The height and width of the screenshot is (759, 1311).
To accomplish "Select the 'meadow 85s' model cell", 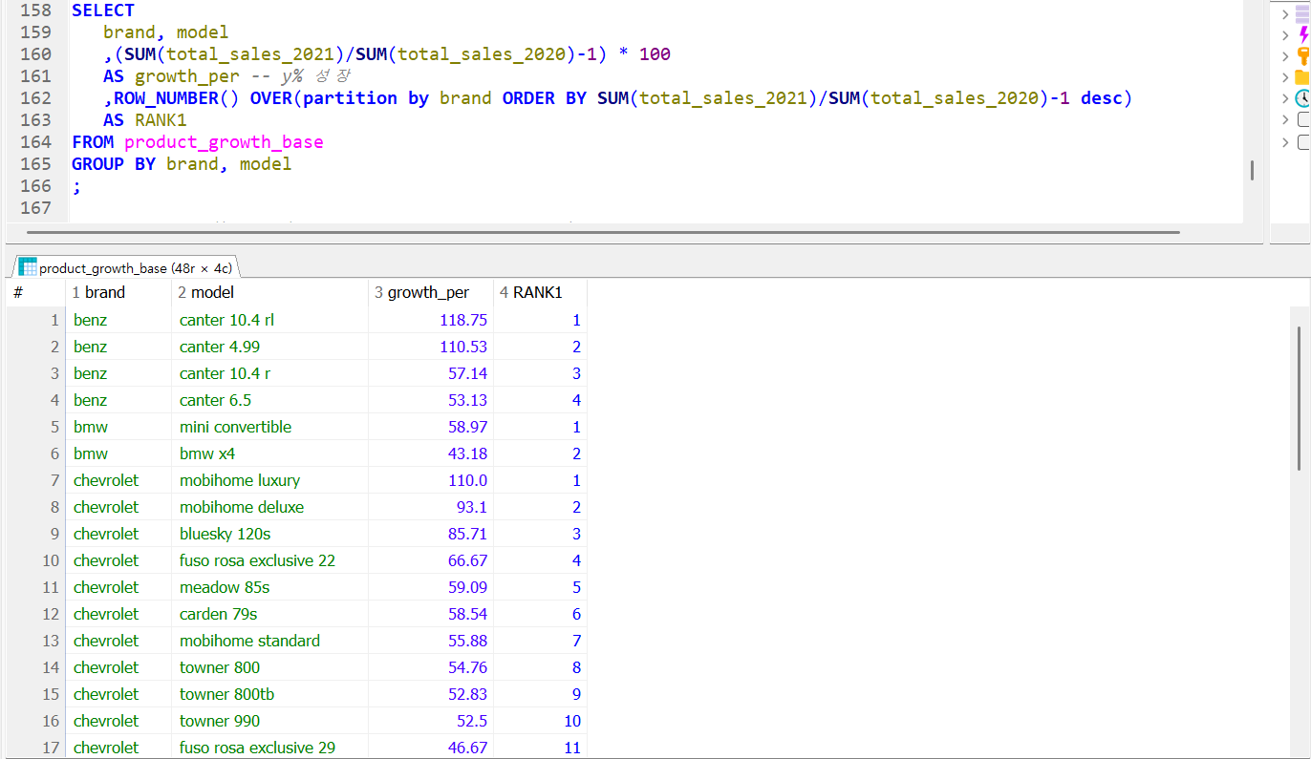I will pyautogui.click(x=269, y=587).
